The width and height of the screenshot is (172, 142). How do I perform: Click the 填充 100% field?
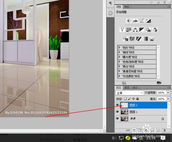[161, 99]
